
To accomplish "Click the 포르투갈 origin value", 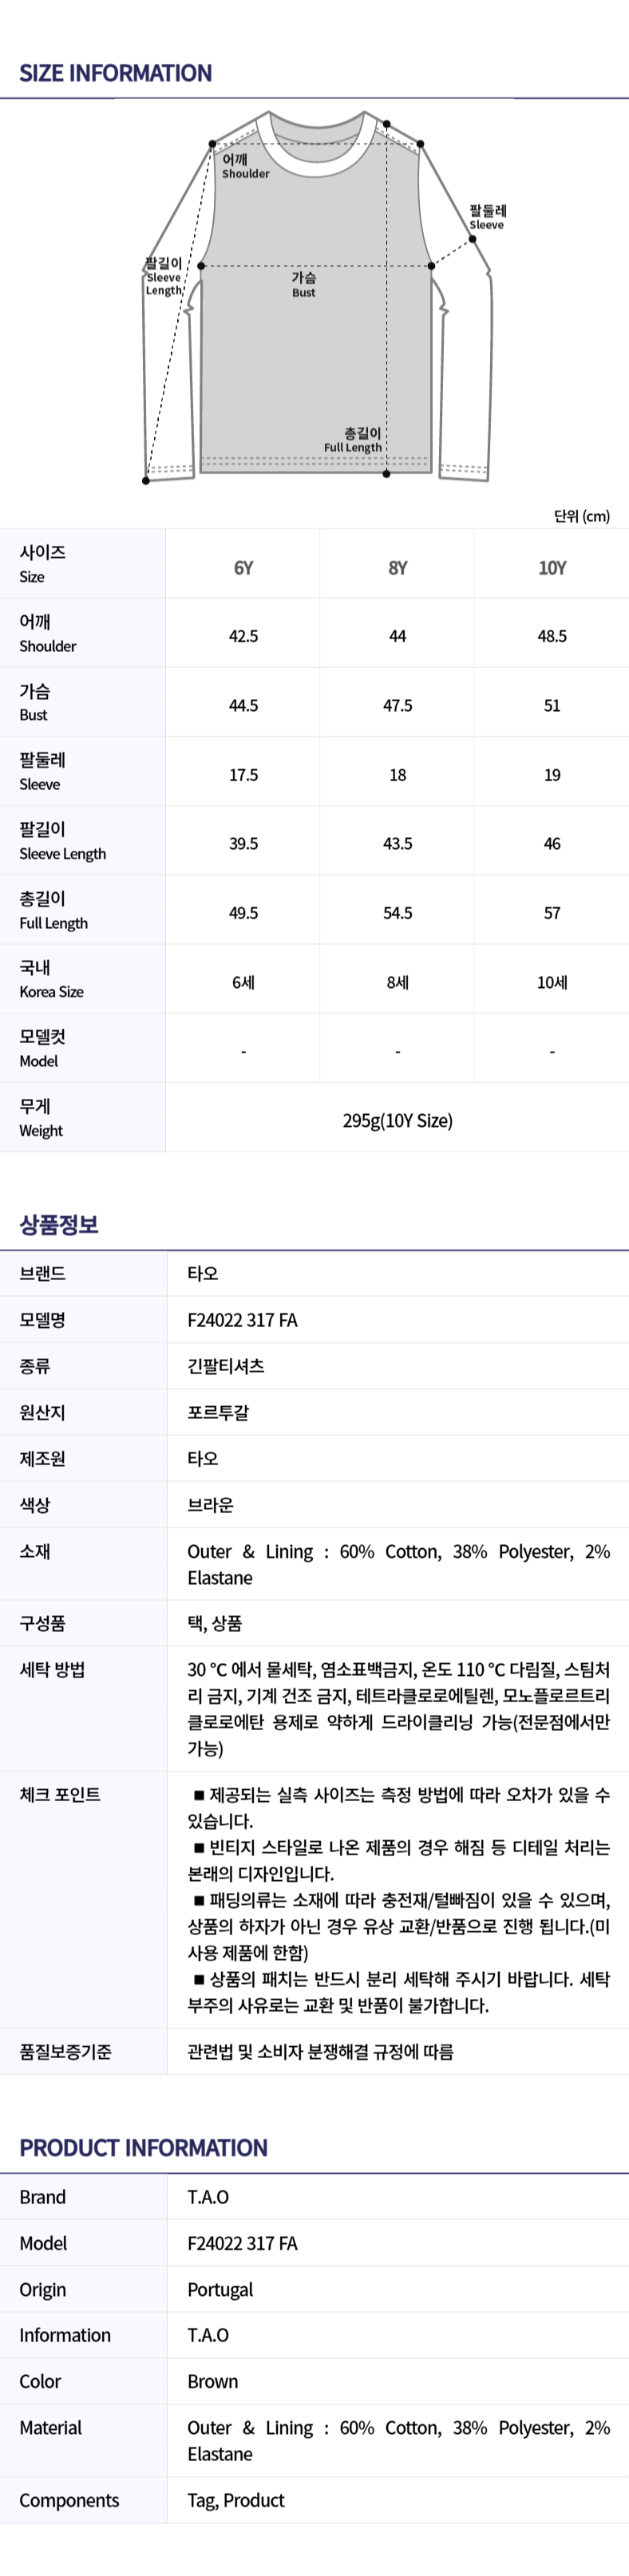I will coord(218,1412).
